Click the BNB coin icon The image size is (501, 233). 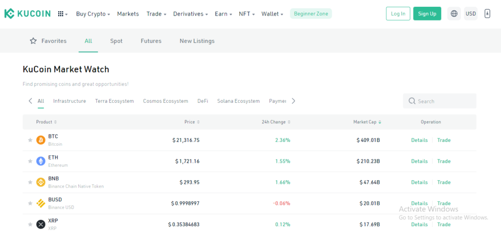pyautogui.click(x=41, y=182)
